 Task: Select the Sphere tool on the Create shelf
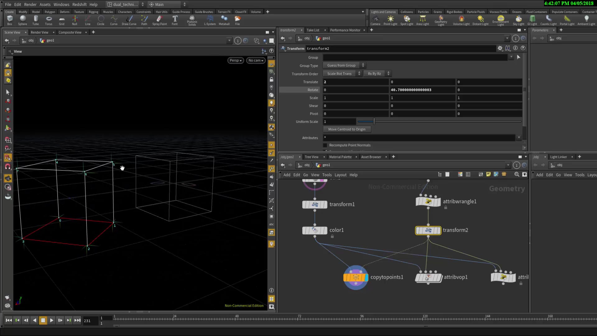22,21
